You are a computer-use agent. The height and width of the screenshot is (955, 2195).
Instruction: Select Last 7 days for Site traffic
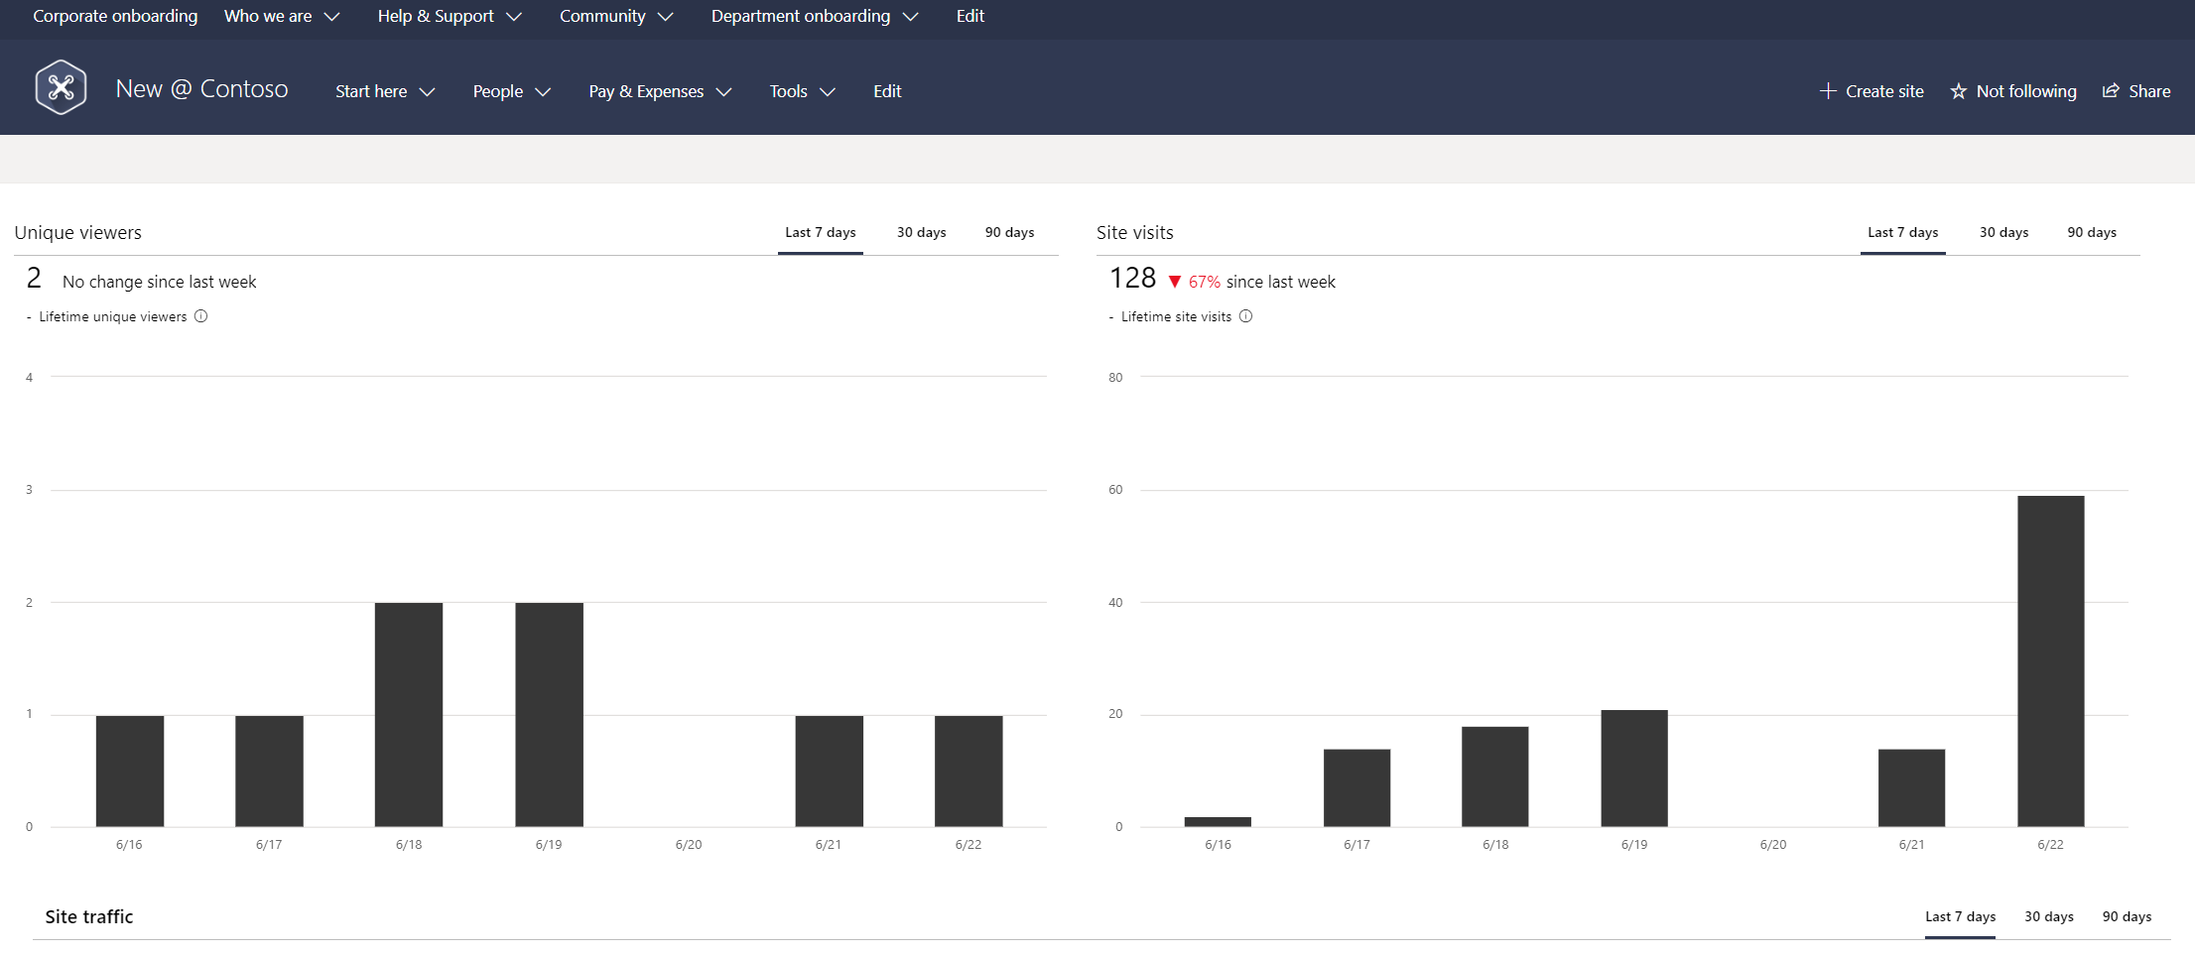[x=1961, y=916]
